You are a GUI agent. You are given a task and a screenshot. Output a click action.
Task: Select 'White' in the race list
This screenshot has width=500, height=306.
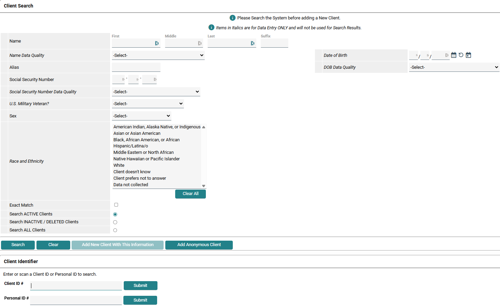click(157, 165)
